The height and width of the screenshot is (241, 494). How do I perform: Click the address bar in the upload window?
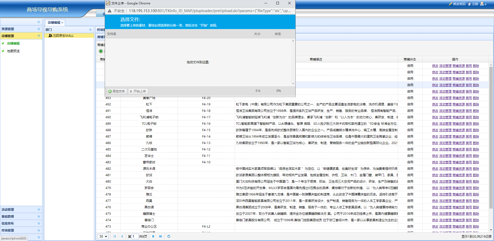tap(210, 11)
